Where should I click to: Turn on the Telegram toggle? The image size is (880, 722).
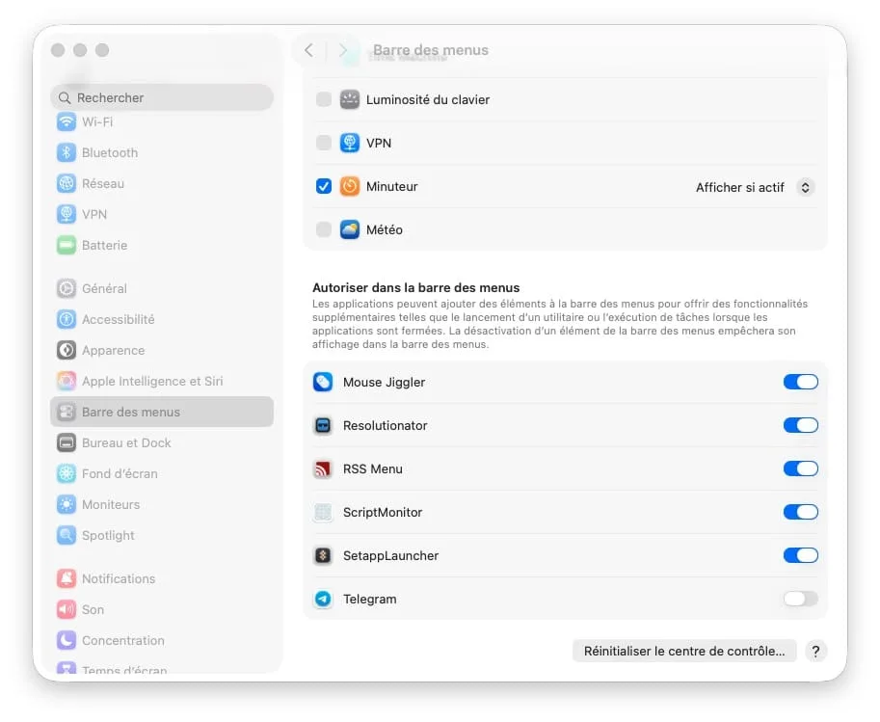tap(800, 600)
